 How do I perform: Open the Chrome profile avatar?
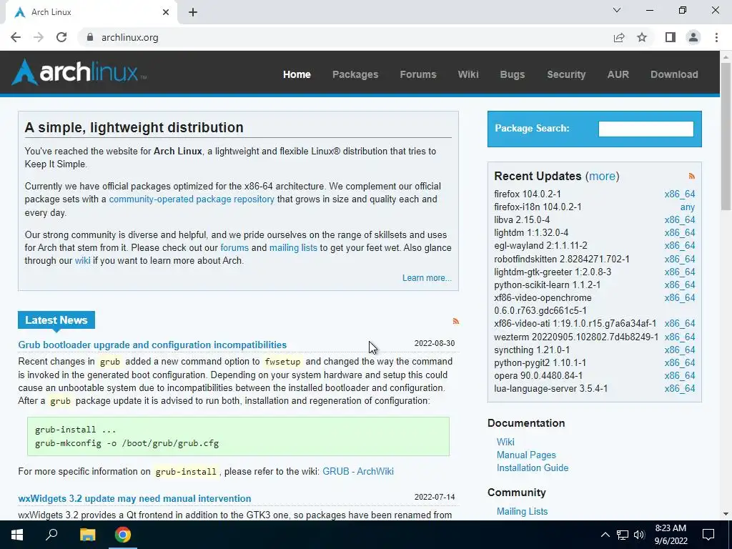pyautogui.click(x=693, y=37)
